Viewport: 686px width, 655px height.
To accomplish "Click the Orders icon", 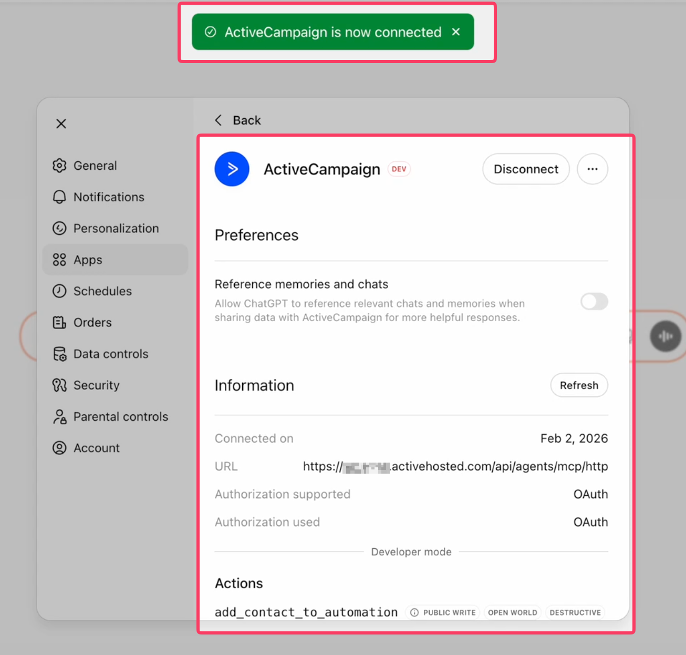I will point(59,322).
